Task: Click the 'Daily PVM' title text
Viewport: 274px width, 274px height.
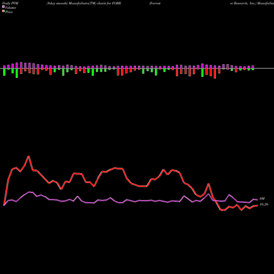Action: 10,3
